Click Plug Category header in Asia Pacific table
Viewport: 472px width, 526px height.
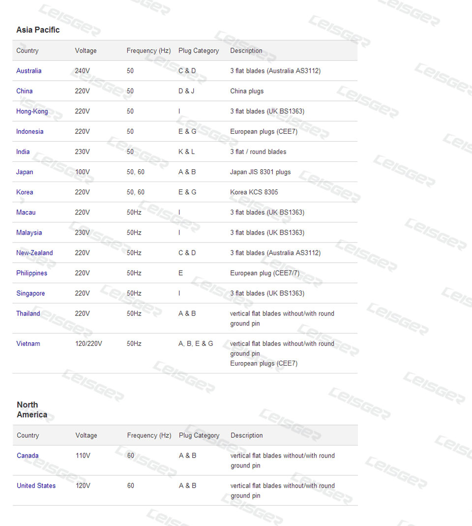[199, 51]
